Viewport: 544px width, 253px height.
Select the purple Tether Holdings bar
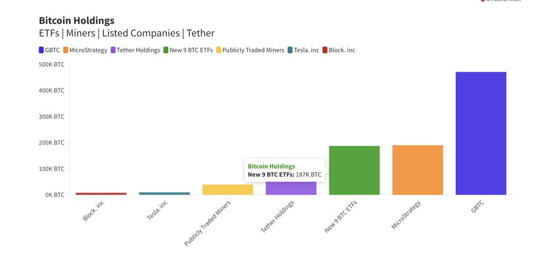[291, 189]
